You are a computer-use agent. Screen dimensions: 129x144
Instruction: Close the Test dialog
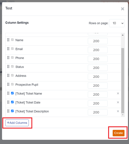[123, 9]
